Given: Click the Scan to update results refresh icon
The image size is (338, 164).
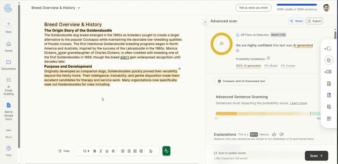Looking at the screenshot, I should click(215, 153).
